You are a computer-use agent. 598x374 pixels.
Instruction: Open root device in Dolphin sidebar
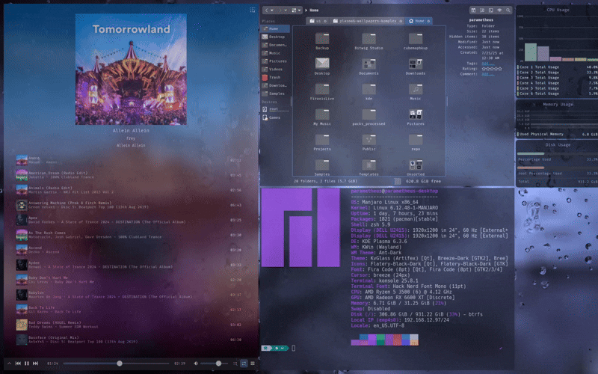(x=275, y=108)
